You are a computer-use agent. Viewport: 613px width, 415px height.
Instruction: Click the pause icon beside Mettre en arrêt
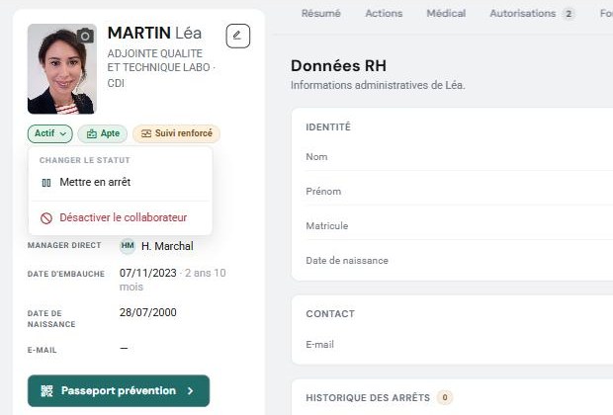(x=46, y=183)
